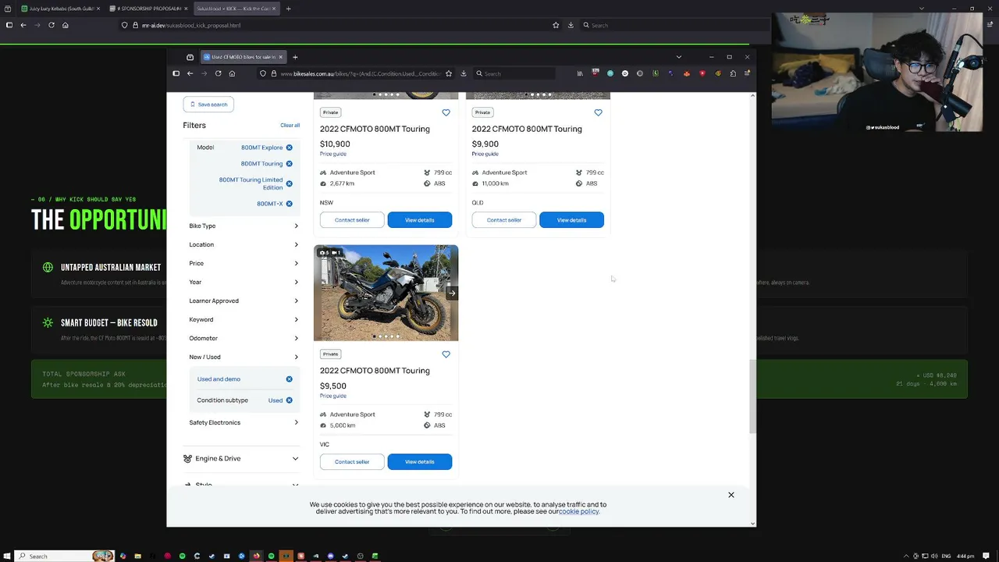
Task: Contact seller of the $9,500 VIC bike
Action: [x=352, y=462]
